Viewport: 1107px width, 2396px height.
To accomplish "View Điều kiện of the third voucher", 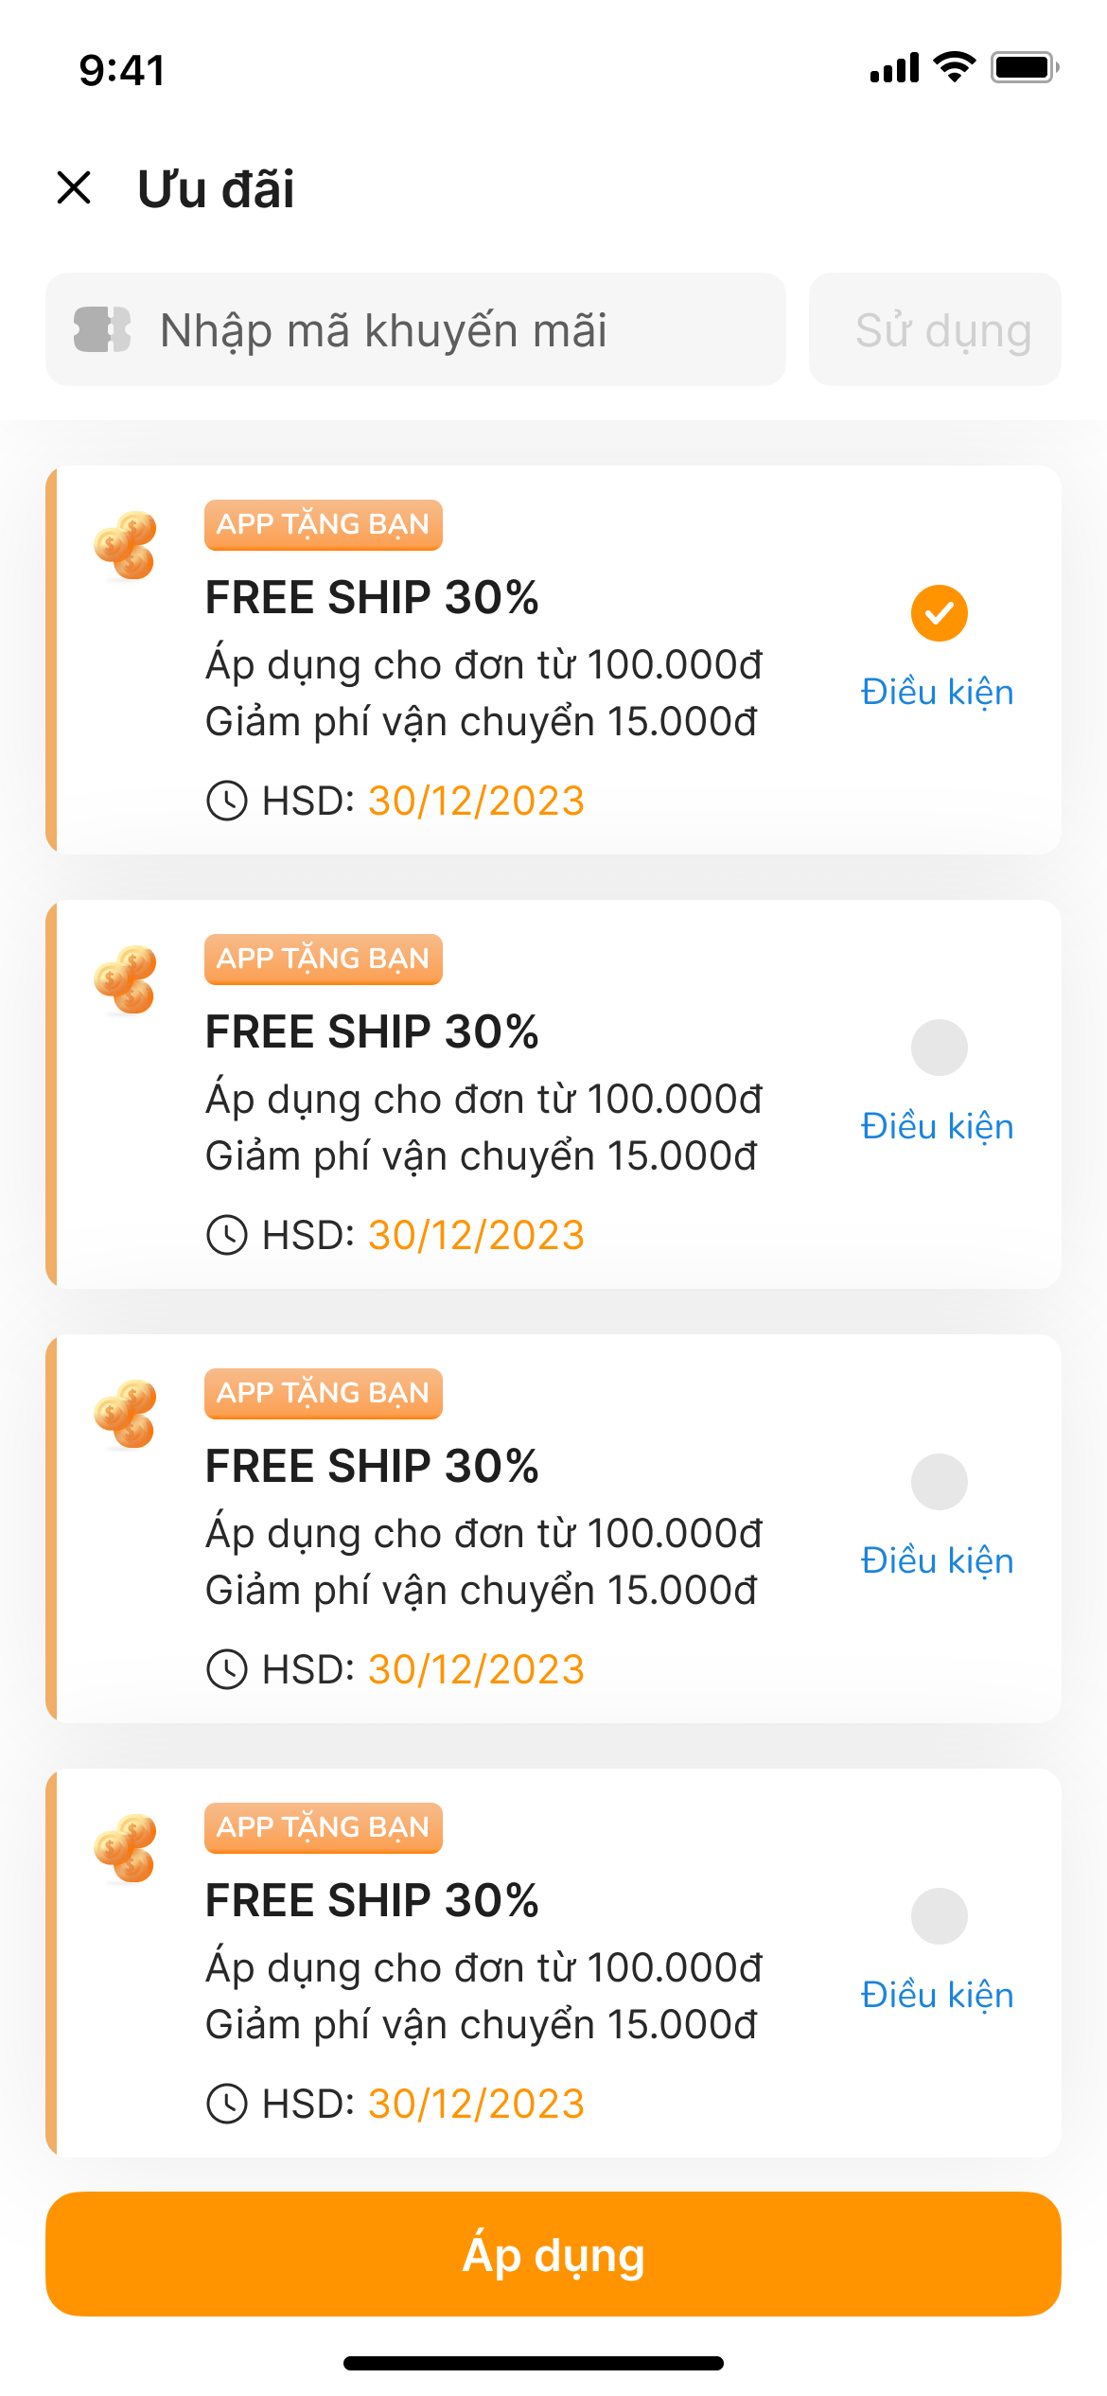I will [937, 1561].
